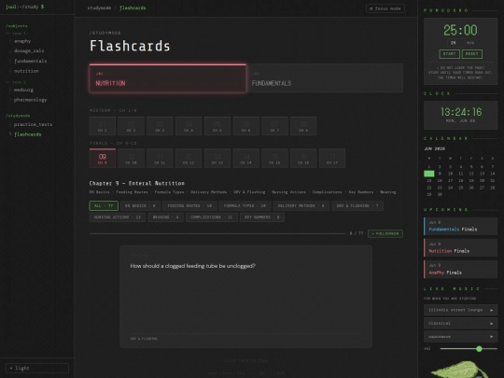Click the juul:~/study terminal title
Image resolution: width=504 pixels, height=378 pixels.
[25, 7]
